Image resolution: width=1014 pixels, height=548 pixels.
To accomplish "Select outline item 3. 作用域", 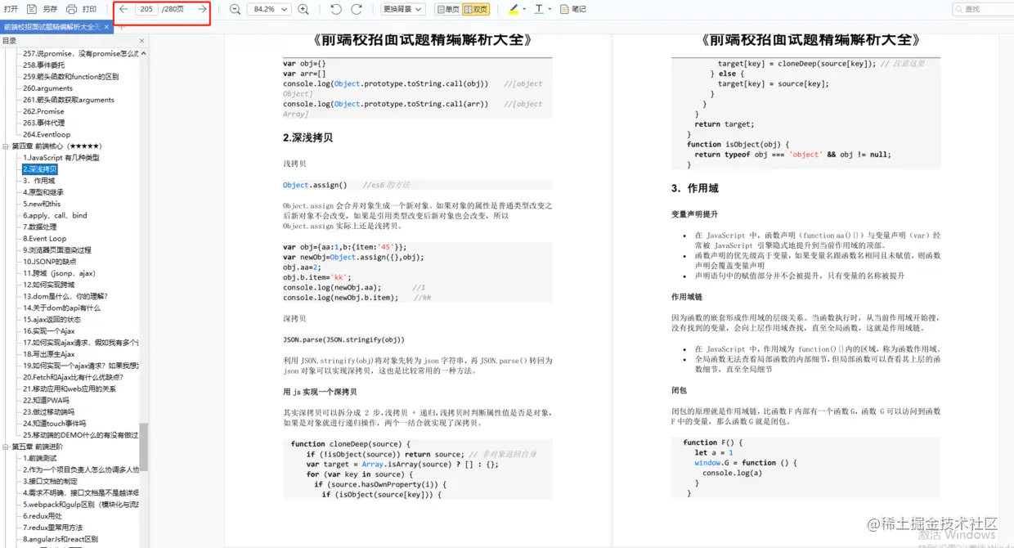I will pyautogui.click(x=38, y=181).
